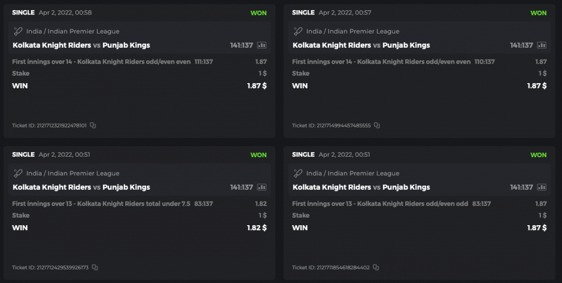Copy ticket ID ending in 485555

click(377, 126)
